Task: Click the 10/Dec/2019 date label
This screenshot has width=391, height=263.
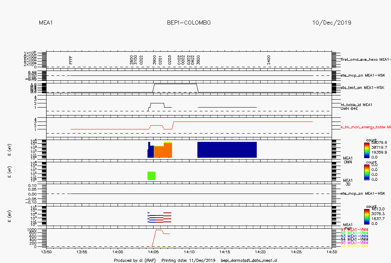Action: point(332,23)
